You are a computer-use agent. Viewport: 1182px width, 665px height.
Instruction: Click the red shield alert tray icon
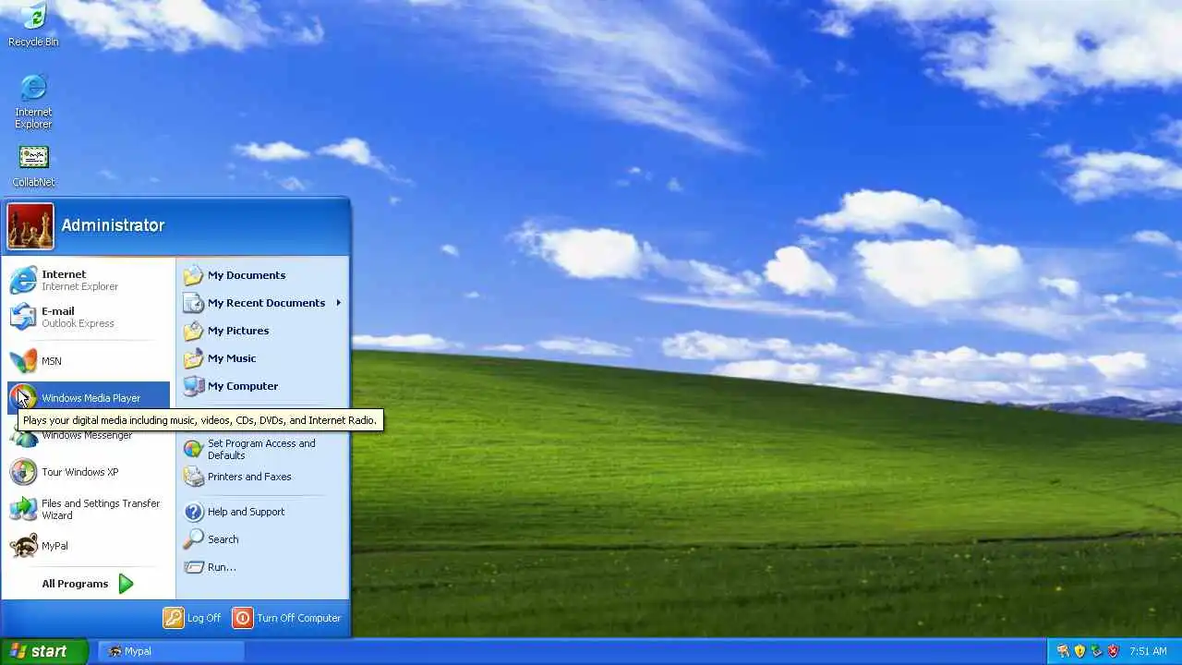click(1113, 651)
